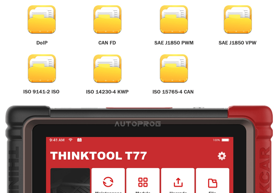Open the SAE J1850 VPW folder icon

point(238,19)
